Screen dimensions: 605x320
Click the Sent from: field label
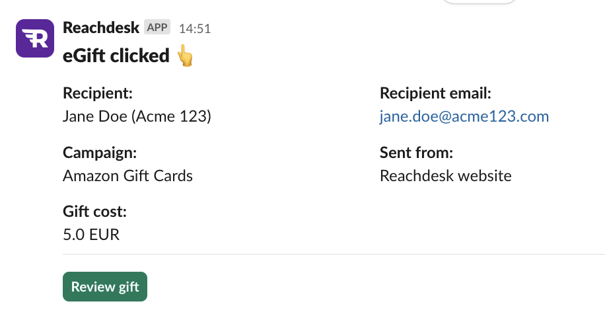(x=416, y=153)
